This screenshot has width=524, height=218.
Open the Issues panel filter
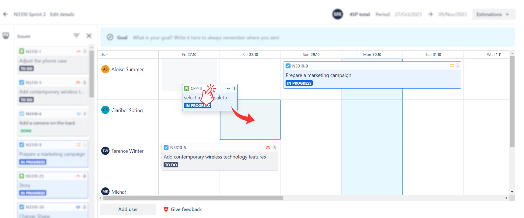click(76, 36)
